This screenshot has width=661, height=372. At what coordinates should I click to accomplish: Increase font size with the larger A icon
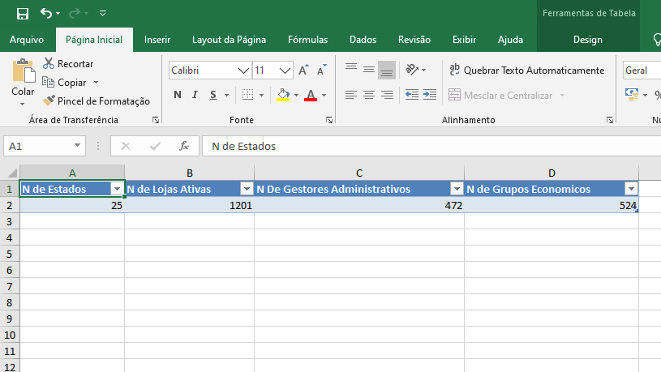click(x=303, y=71)
